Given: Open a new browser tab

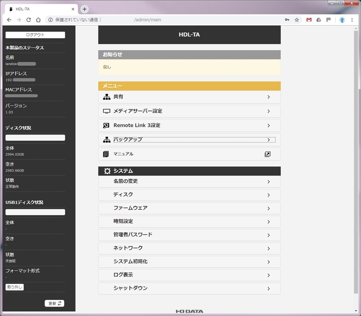Looking at the screenshot, I should pyautogui.click(x=85, y=9).
